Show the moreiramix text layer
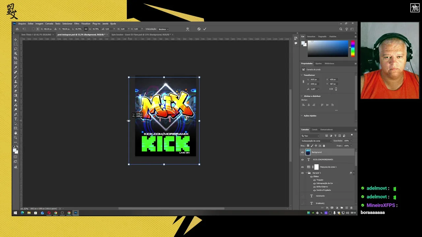This screenshot has width=422, height=237. click(302, 196)
